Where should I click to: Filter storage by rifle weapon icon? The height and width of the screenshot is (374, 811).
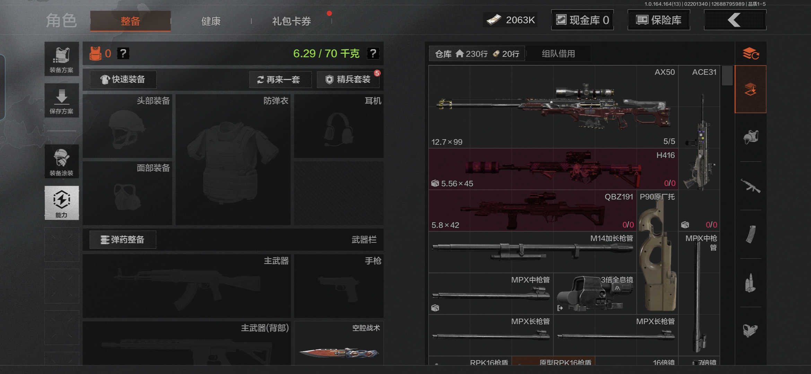(x=750, y=186)
